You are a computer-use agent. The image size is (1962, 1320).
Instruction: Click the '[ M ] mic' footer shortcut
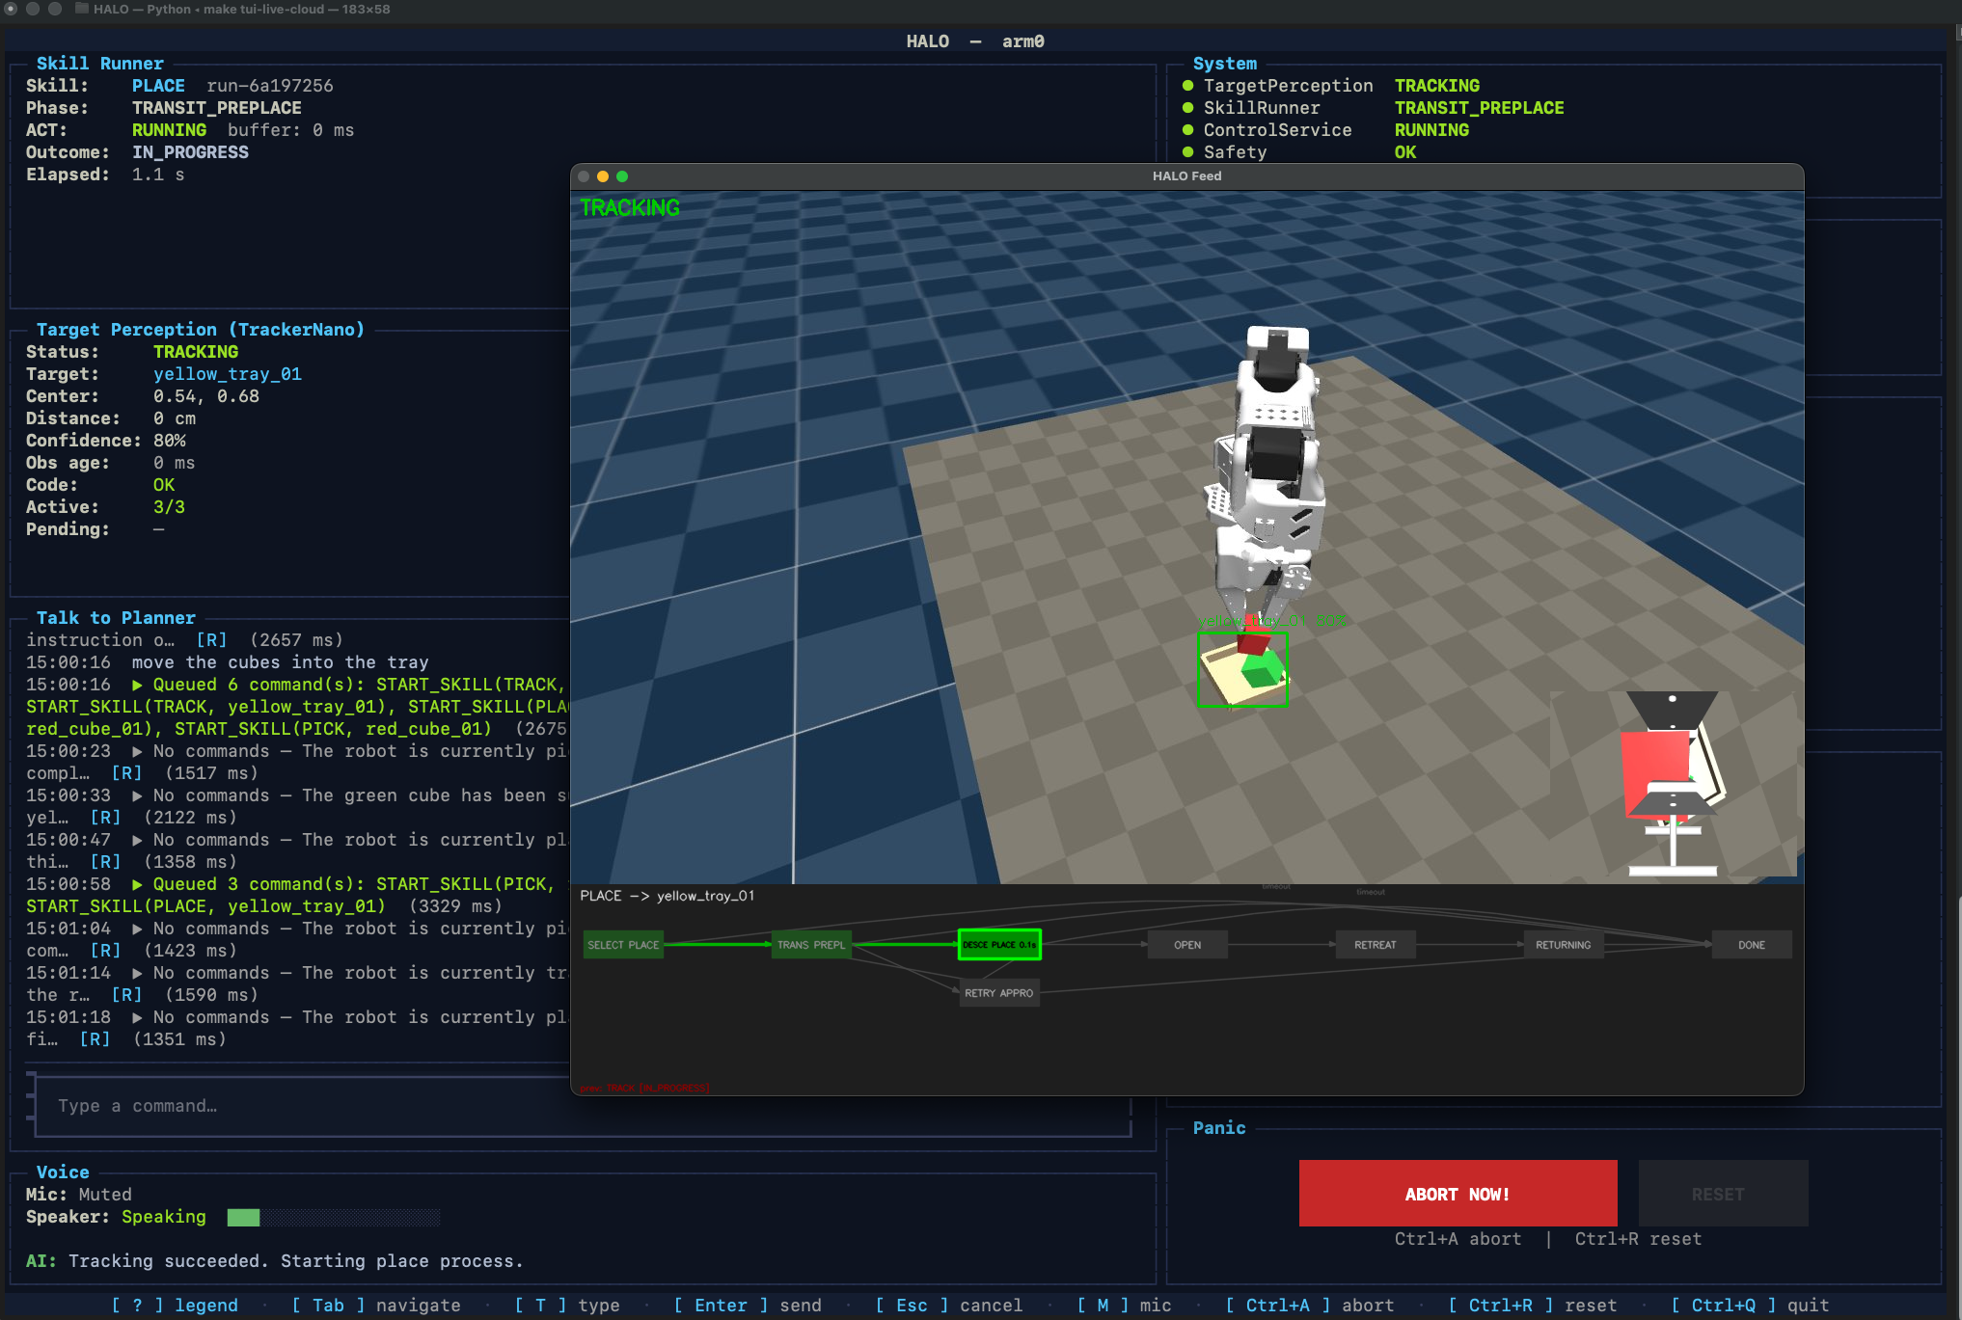[1124, 1305]
